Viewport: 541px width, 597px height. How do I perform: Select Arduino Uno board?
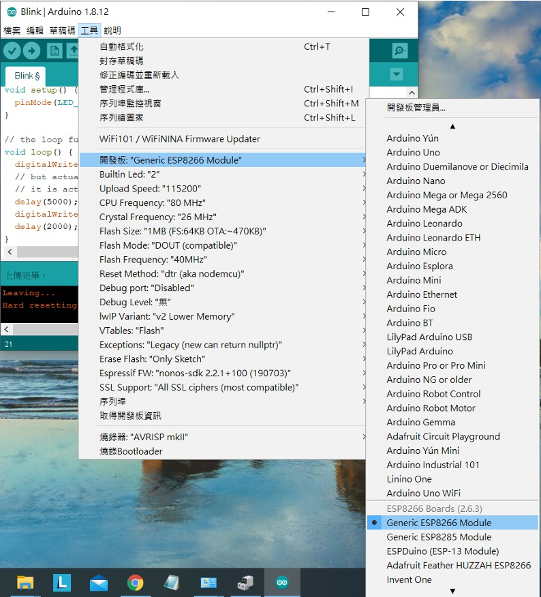(452, 152)
